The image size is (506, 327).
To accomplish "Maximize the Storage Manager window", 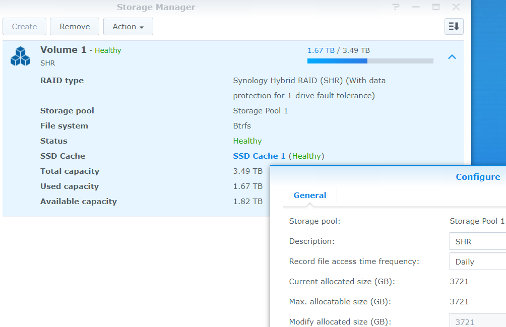I will [435, 7].
